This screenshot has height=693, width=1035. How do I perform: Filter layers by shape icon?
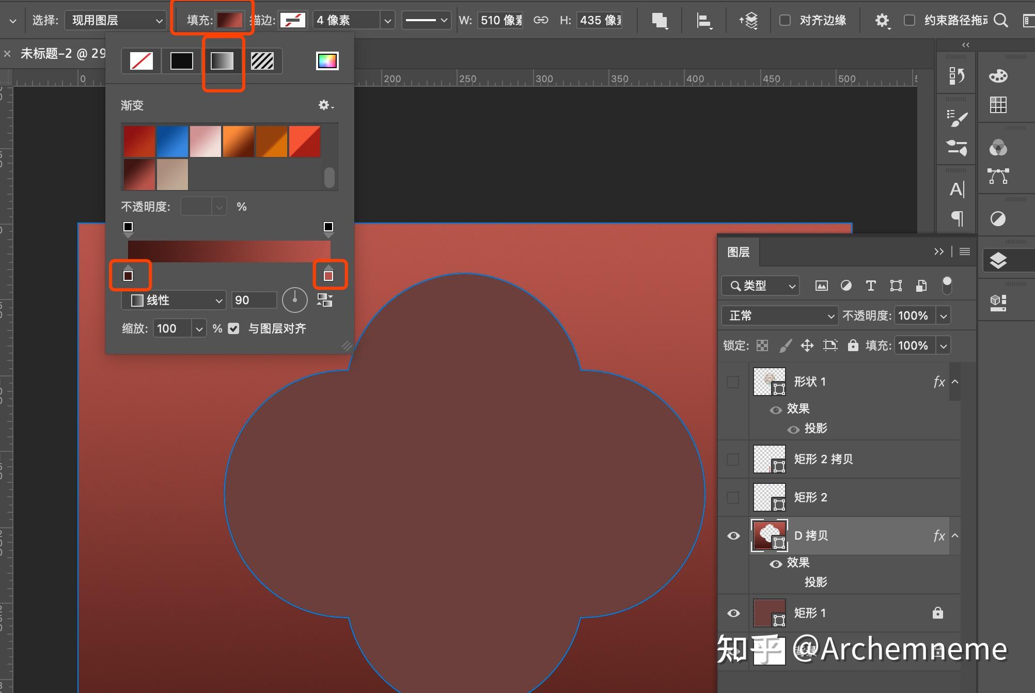tap(896, 286)
